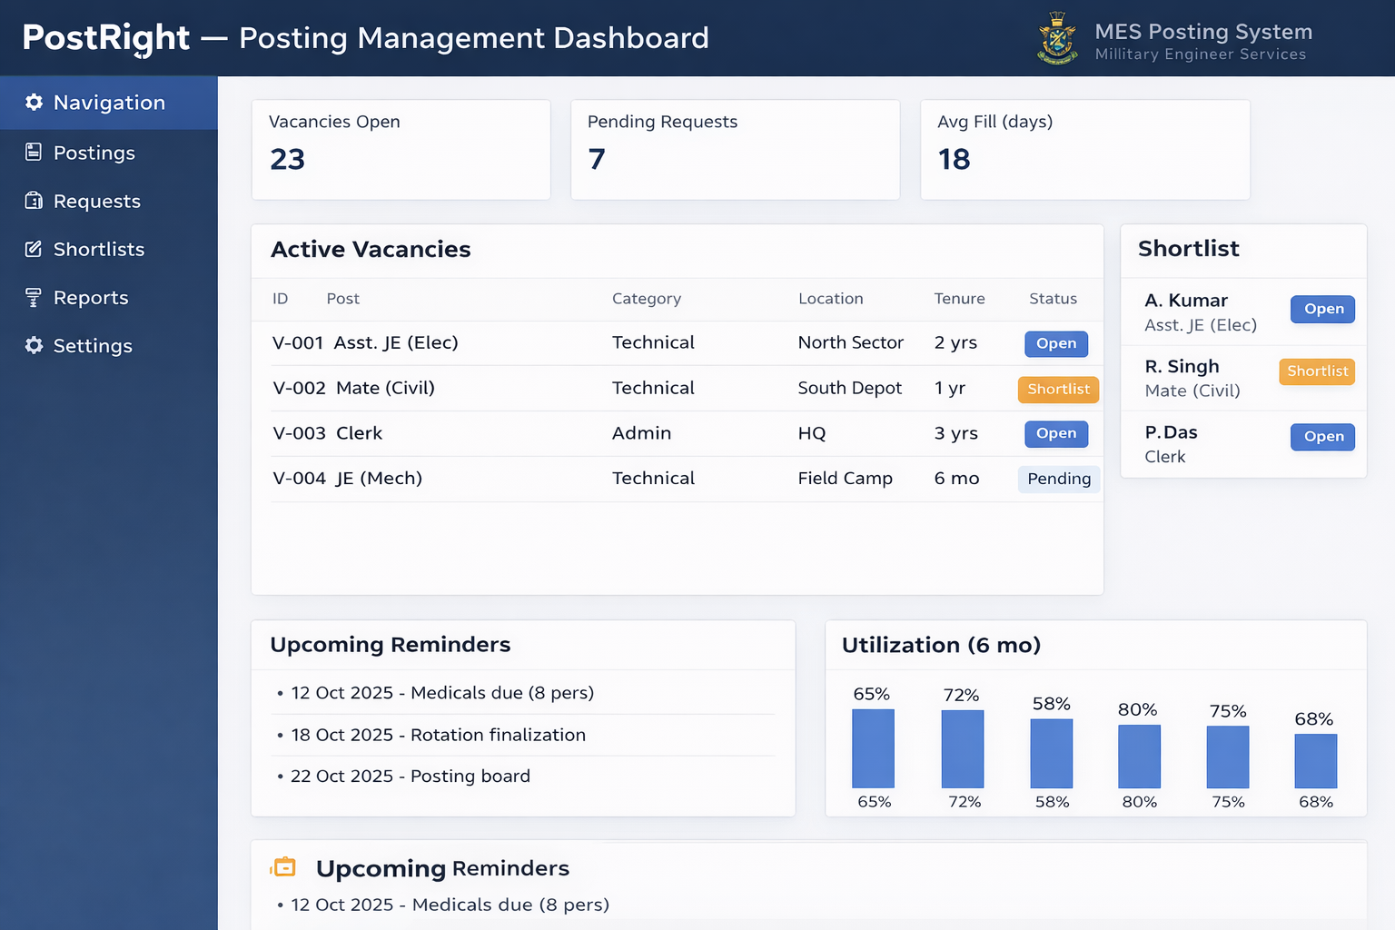
Task: Click the Open button beside P. Das
Action: (x=1322, y=437)
